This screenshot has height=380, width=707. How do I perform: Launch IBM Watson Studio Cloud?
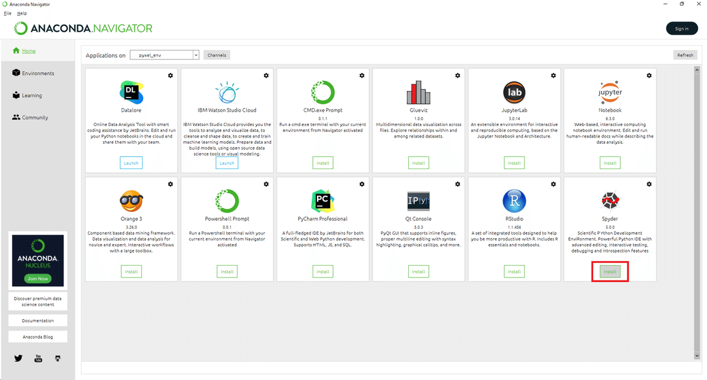[227, 163]
